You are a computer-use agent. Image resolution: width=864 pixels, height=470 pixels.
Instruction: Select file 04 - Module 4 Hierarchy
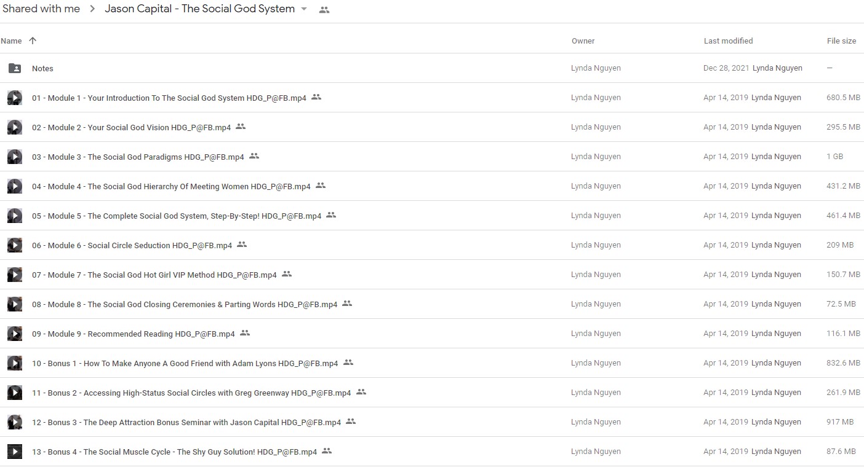(171, 187)
